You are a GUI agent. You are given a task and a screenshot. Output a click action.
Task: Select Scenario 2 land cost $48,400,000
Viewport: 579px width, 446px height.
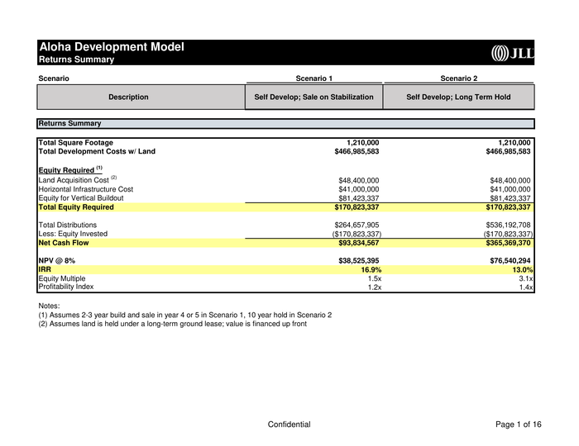click(x=510, y=181)
